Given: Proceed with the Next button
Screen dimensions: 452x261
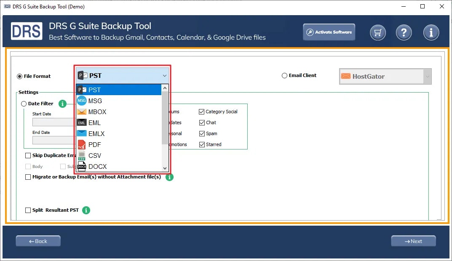Looking at the screenshot, I should (413, 241).
